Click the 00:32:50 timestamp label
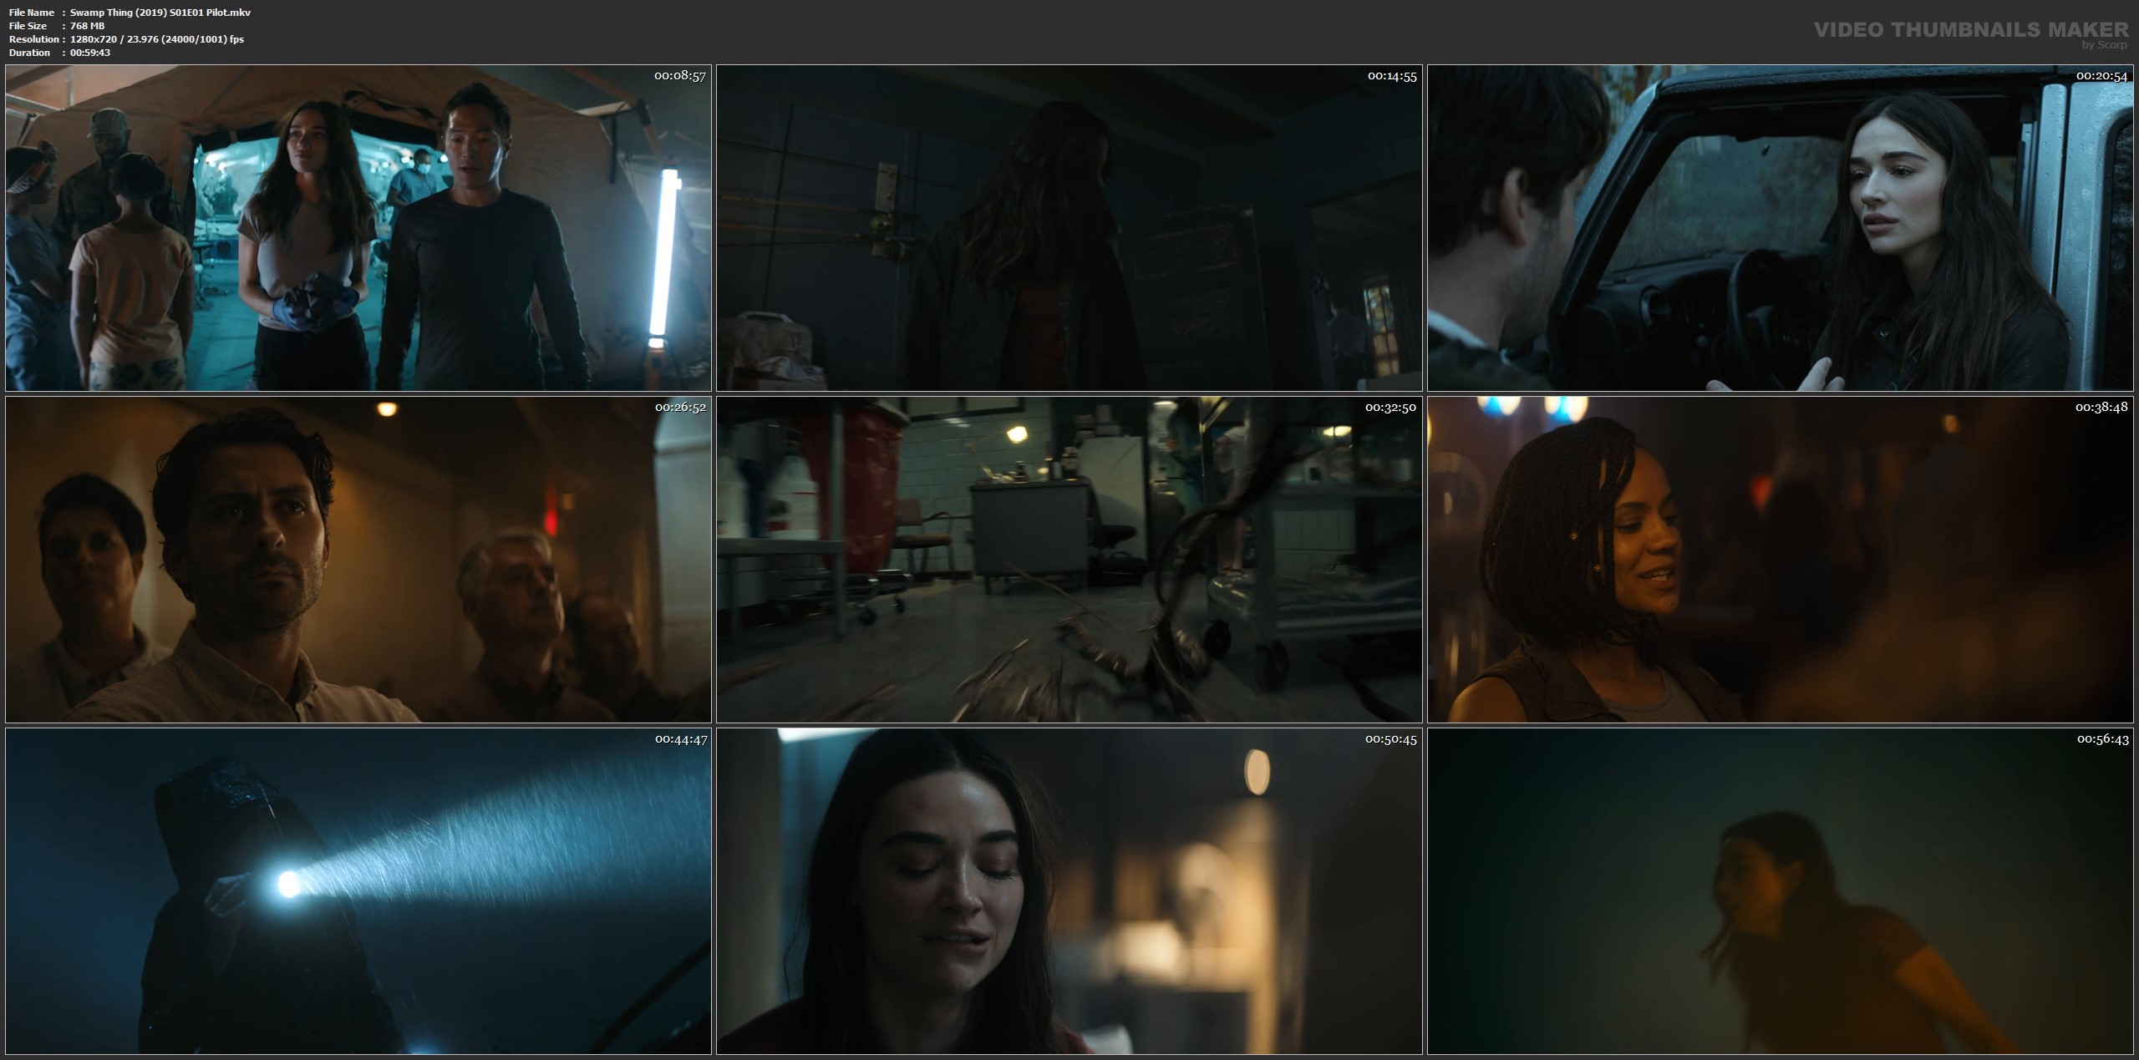 (x=1390, y=408)
